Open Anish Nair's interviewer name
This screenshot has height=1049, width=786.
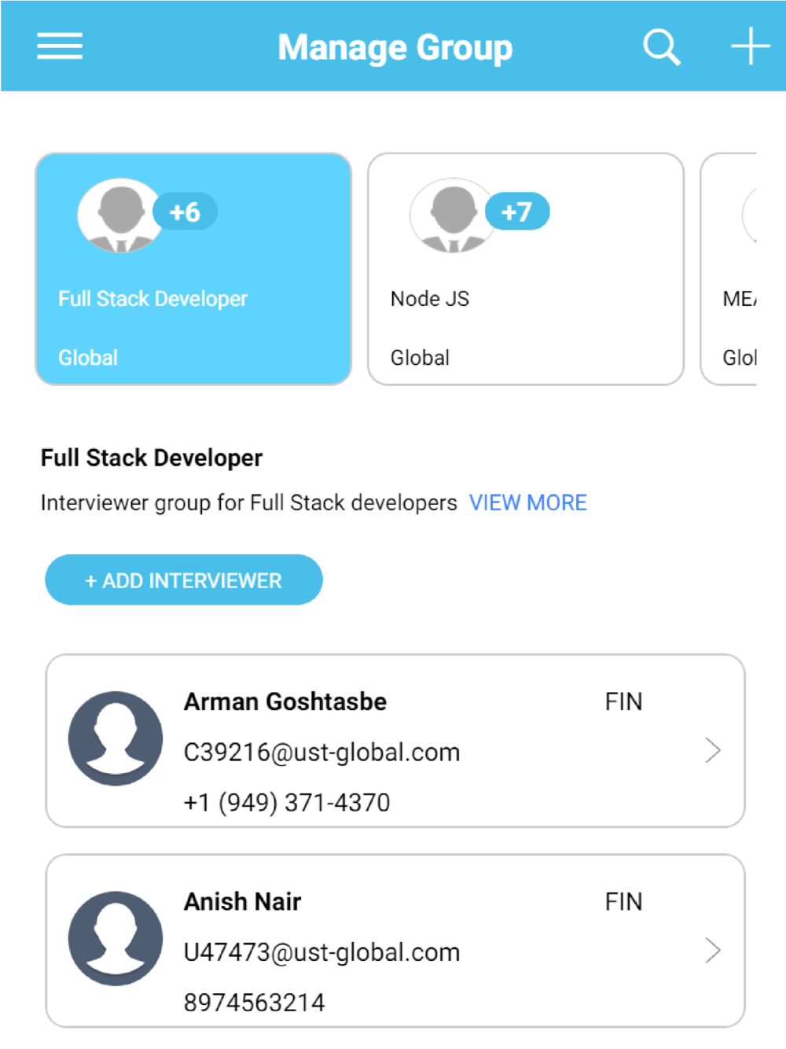[x=243, y=901]
